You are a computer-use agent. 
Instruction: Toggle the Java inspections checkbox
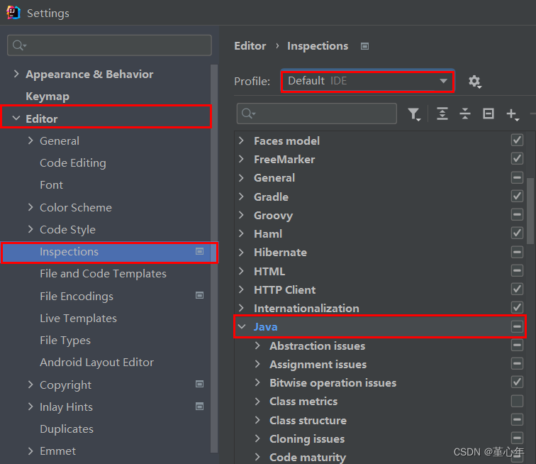(517, 326)
